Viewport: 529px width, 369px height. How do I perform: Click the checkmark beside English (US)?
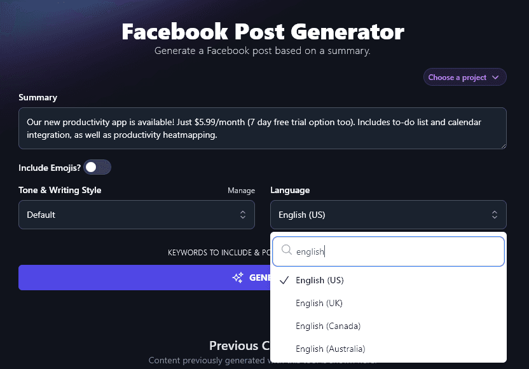click(x=285, y=280)
